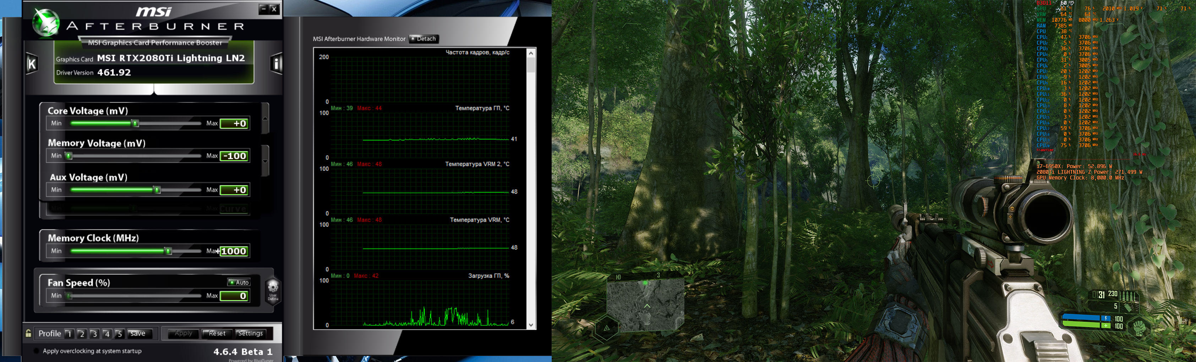
Task: Click the Core Voltage value field
Action: click(x=234, y=124)
